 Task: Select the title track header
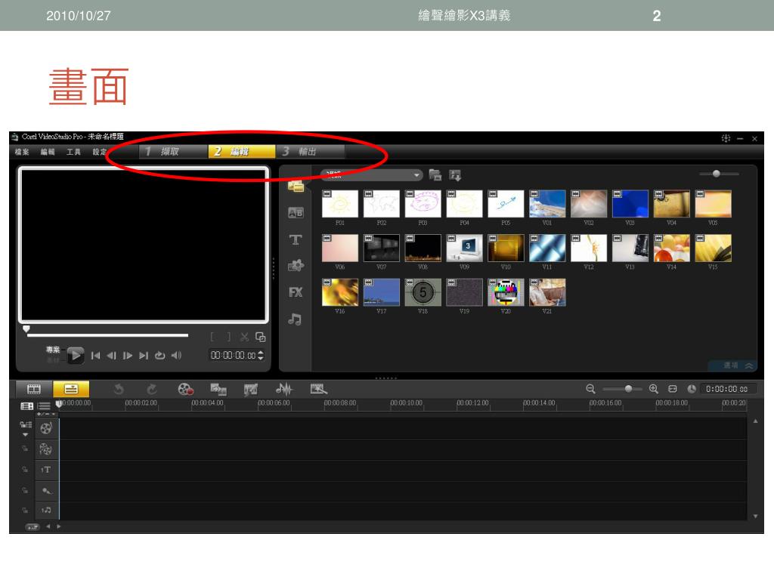click(46, 470)
